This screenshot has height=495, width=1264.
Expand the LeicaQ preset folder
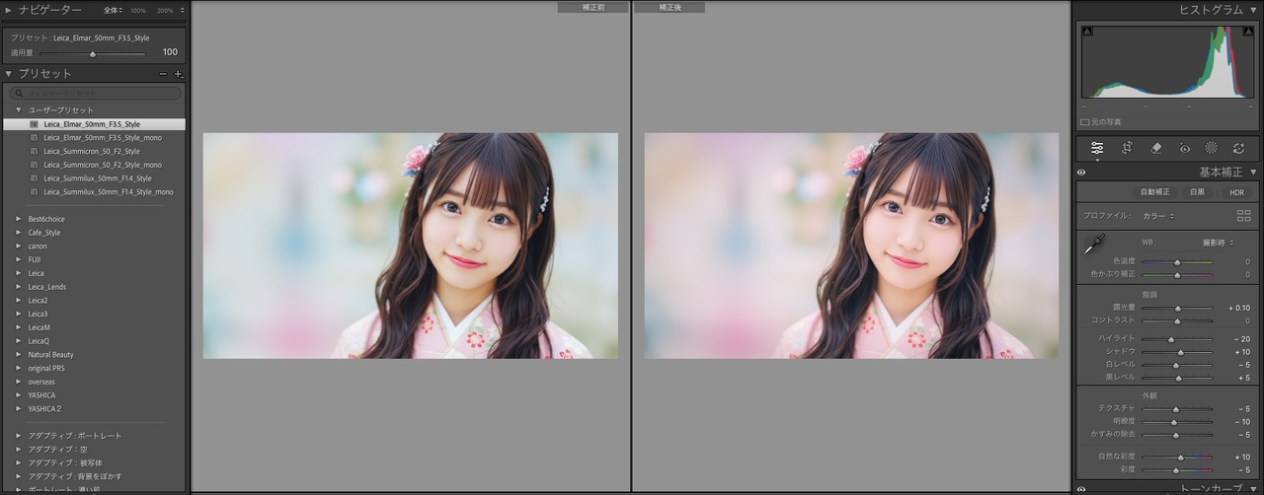point(19,340)
